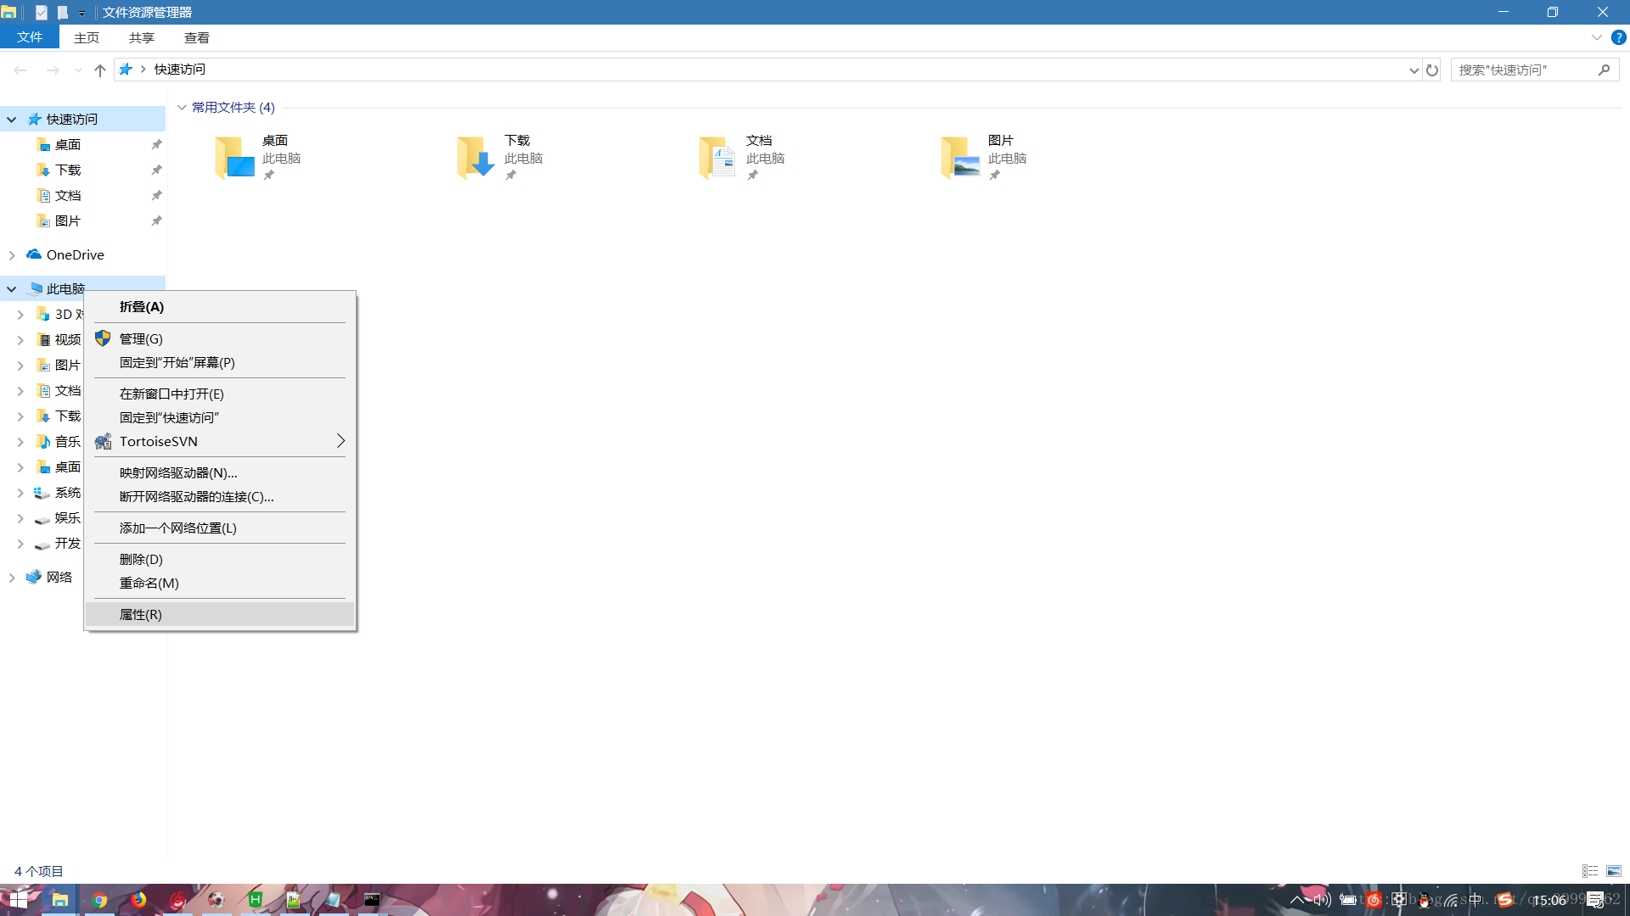This screenshot has width=1630, height=916.
Task: Open the Downloads folder icon in main pane
Action: pyautogui.click(x=475, y=158)
